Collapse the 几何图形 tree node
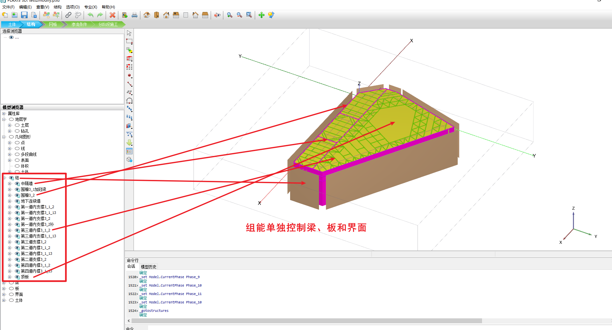The width and height of the screenshot is (612, 330). [4, 137]
